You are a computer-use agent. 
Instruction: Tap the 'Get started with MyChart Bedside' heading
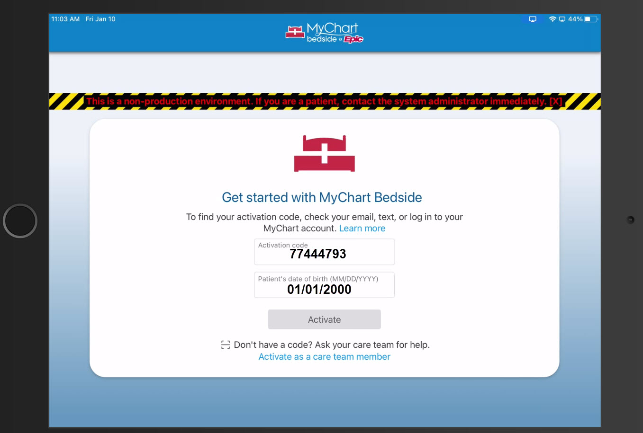tap(322, 197)
